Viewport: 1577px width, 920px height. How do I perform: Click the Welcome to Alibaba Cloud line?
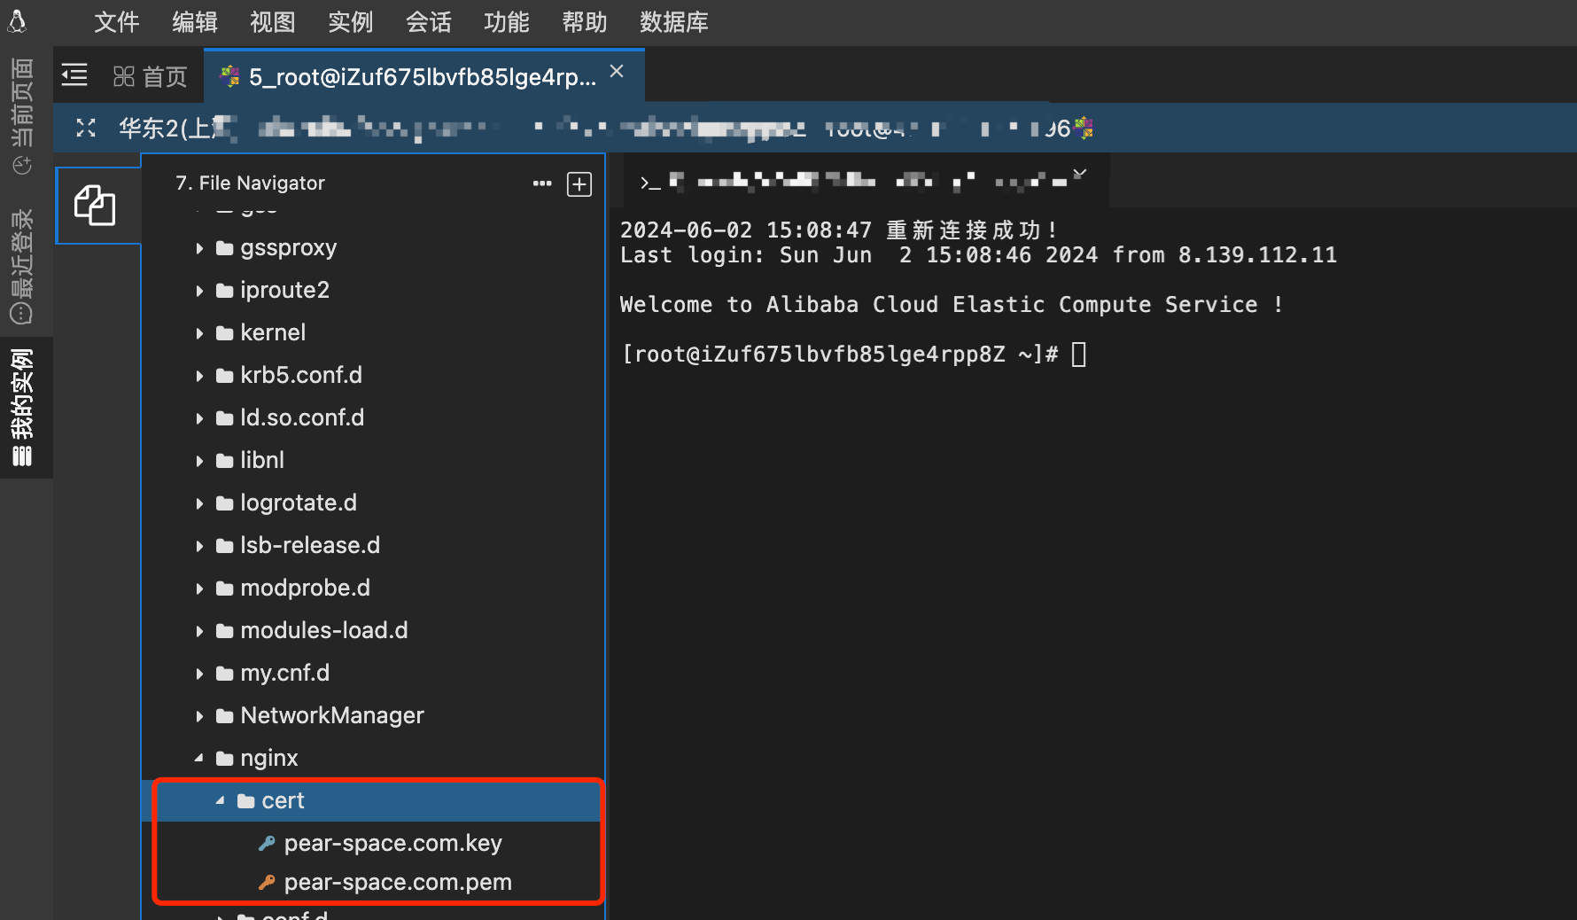(952, 305)
